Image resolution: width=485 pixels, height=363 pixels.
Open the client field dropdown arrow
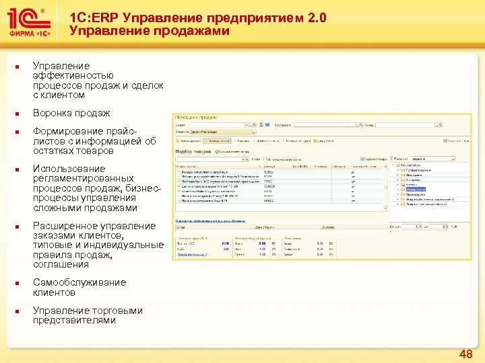click(247, 125)
